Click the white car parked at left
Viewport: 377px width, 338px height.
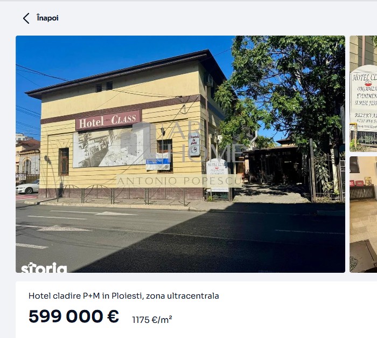(27, 187)
